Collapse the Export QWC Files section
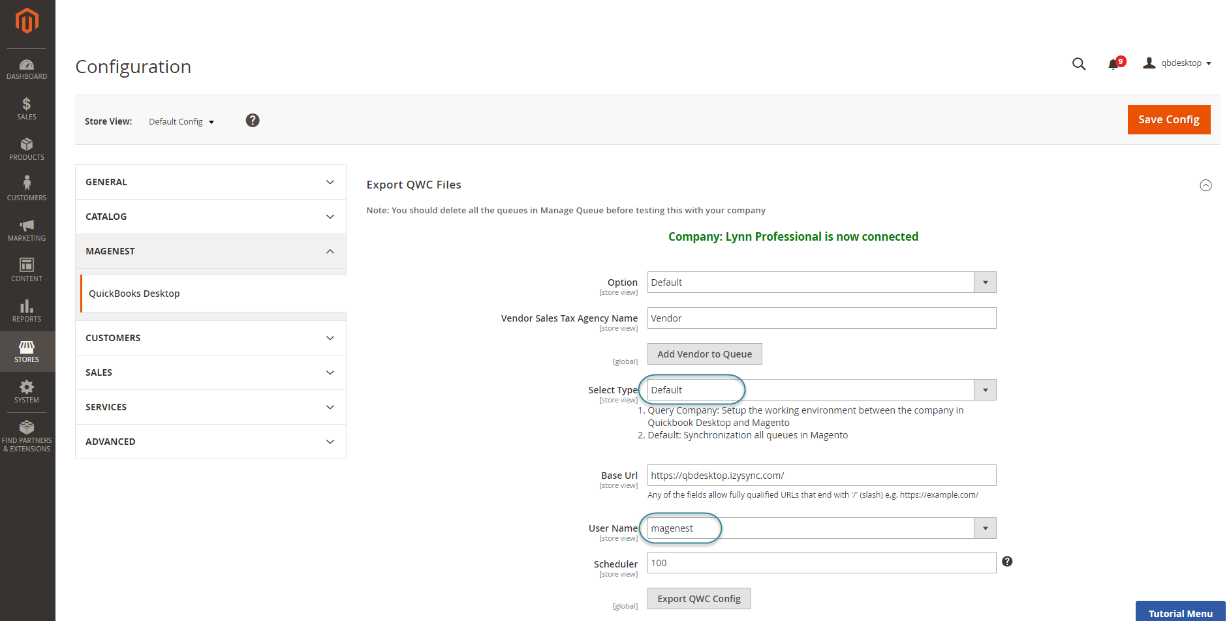This screenshot has width=1229, height=621. [1206, 185]
